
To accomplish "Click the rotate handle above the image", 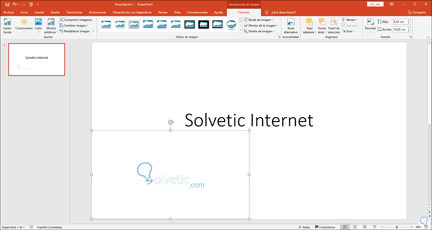I will (x=171, y=122).
